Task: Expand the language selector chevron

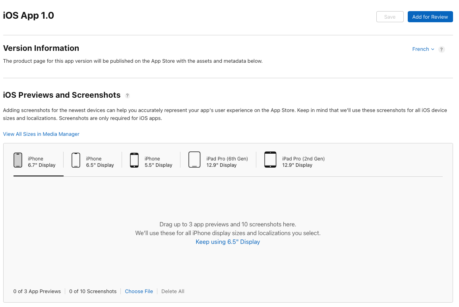Action: [432, 49]
